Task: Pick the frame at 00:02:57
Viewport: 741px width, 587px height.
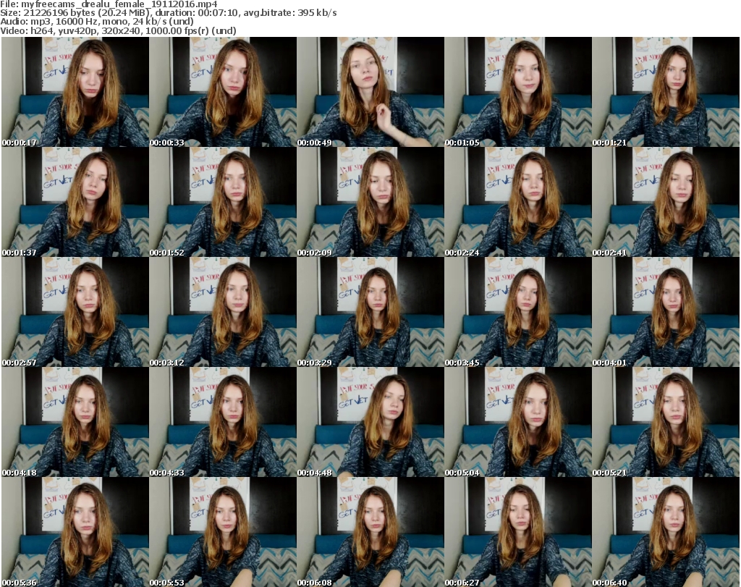Action: coord(75,312)
